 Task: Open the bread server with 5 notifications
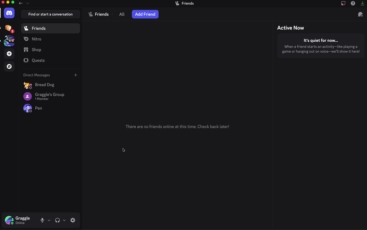click(9, 28)
